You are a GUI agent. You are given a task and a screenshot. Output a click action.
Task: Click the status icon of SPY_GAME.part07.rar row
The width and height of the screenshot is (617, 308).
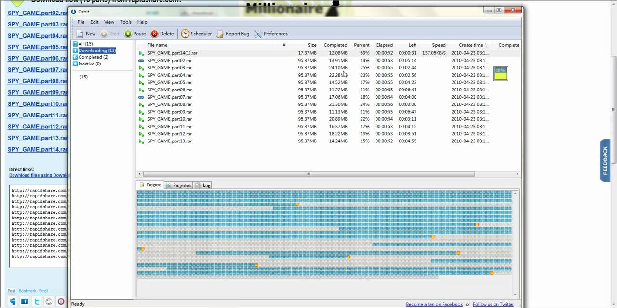coord(141,97)
